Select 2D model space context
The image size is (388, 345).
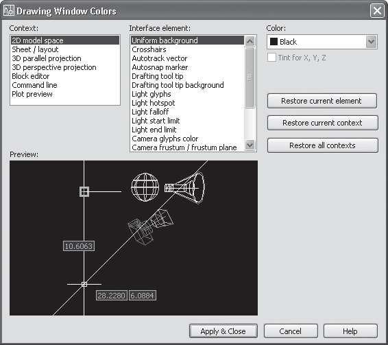pos(65,40)
